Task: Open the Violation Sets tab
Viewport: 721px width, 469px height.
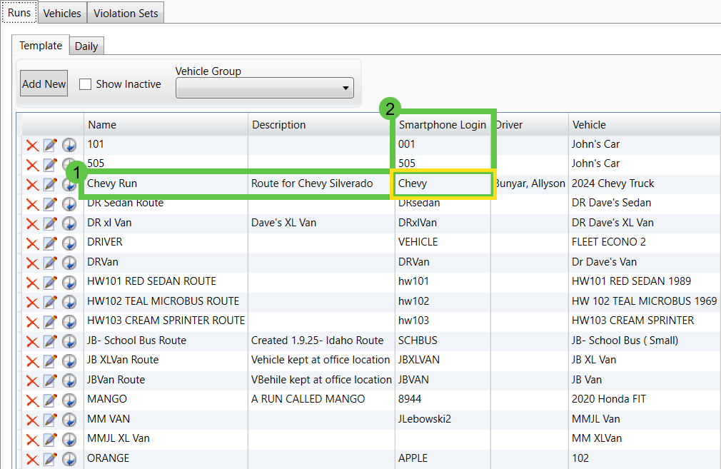Action: [126, 13]
